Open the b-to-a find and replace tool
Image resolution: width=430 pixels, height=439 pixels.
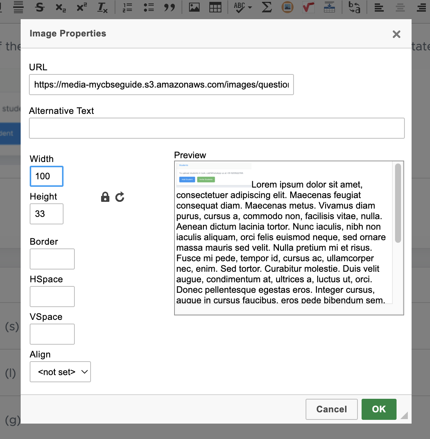click(354, 7)
